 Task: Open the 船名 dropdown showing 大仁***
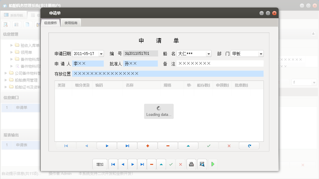[208, 54]
